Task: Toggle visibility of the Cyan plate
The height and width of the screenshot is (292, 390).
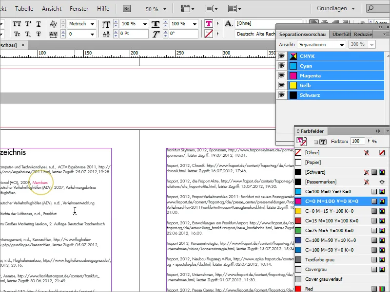Action: pos(282,66)
